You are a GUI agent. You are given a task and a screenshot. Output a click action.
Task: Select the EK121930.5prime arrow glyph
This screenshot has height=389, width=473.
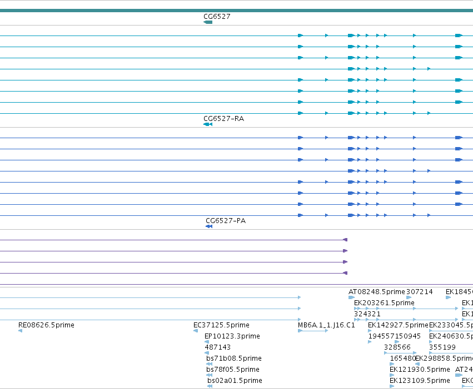[392, 375]
